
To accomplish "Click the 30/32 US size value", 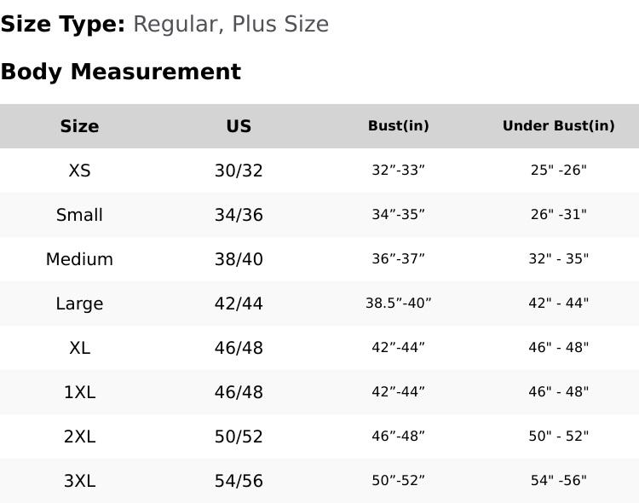I will 239,171.
